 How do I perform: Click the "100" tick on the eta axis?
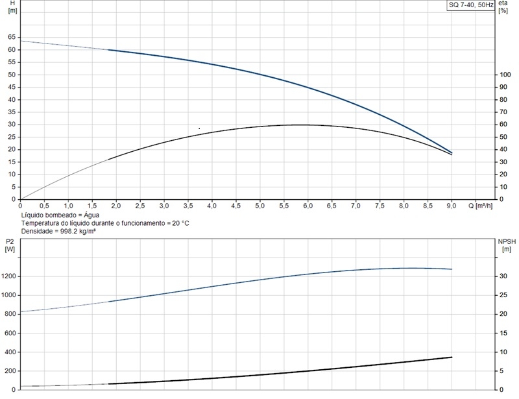505,75
